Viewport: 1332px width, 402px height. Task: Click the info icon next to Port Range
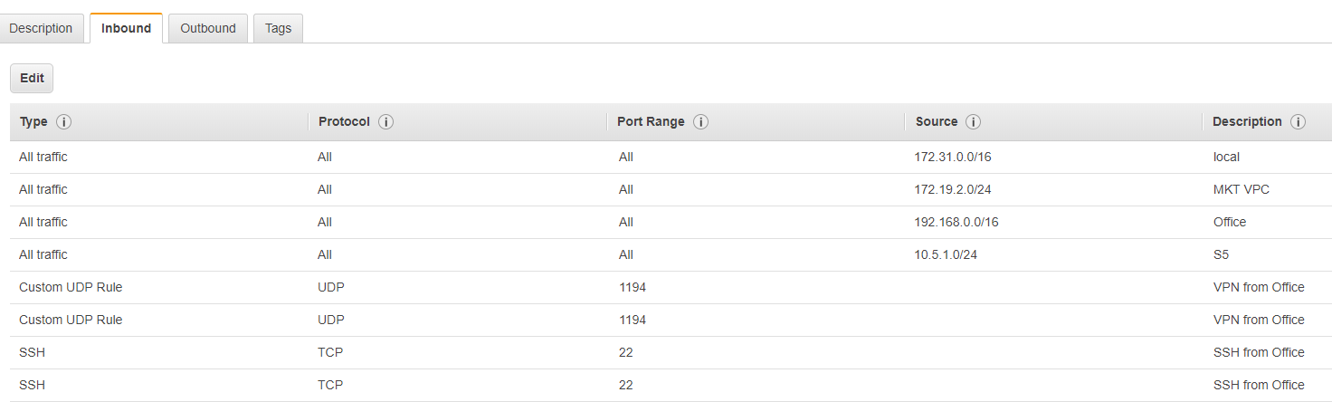[x=700, y=122]
